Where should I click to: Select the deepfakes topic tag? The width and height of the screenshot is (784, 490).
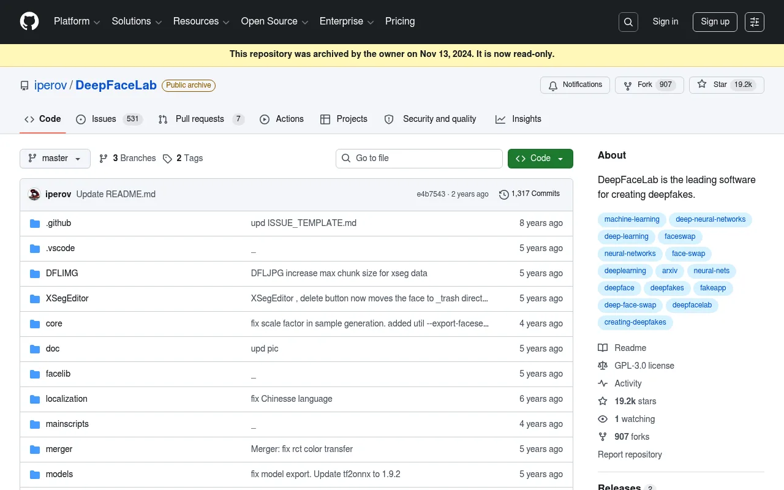(667, 288)
